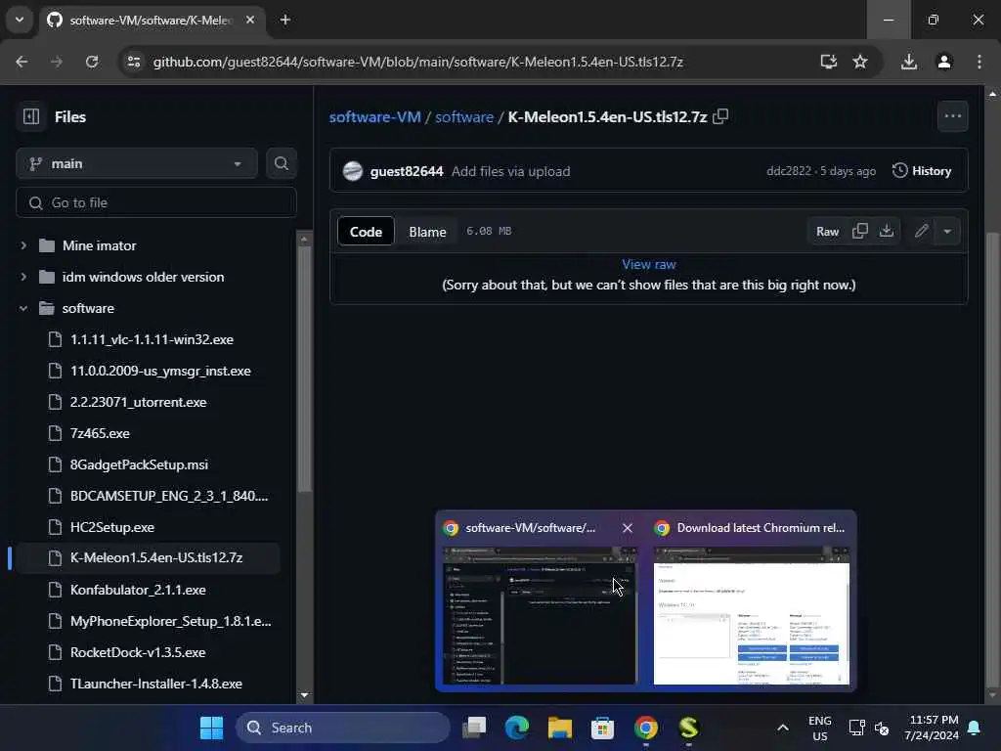The height and width of the screenshot is (751, 1001).
Task: Expand the Mine imator folder
Action: 23,245
